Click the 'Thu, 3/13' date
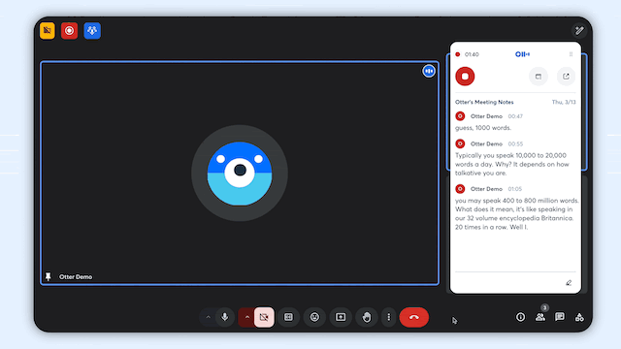621x349 pixels. (x=564, y=102)
